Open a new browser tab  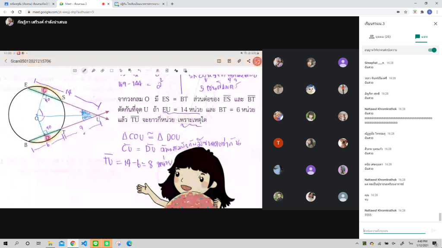click(x=172, y=4)
